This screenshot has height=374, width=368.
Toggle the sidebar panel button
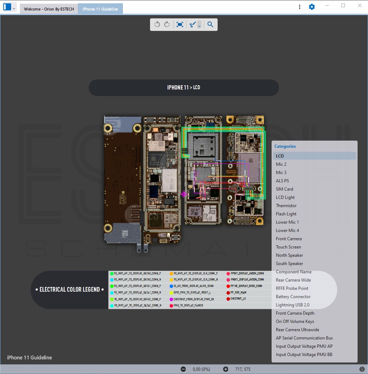click(x=7, y=7)
